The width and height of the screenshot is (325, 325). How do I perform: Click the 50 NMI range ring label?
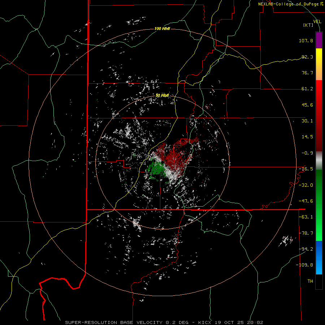[x=162, y=96]
